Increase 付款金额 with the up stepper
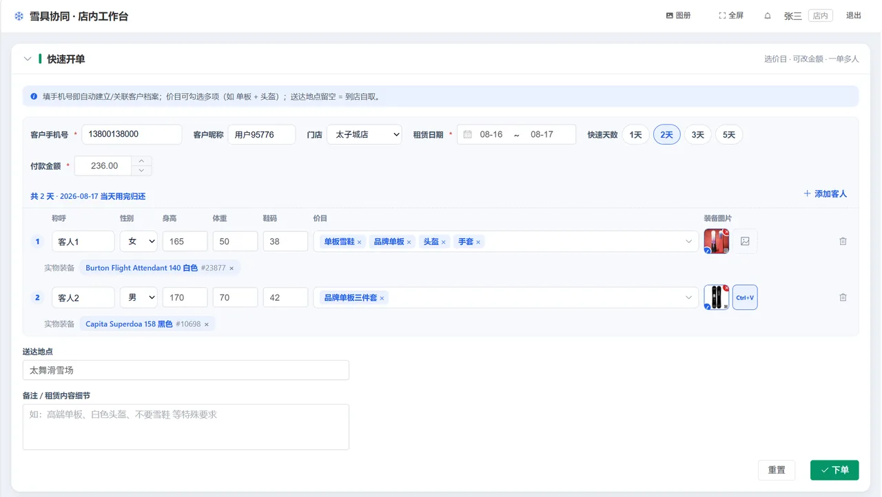Screen dimensions: 882x497 pos(141,161)
